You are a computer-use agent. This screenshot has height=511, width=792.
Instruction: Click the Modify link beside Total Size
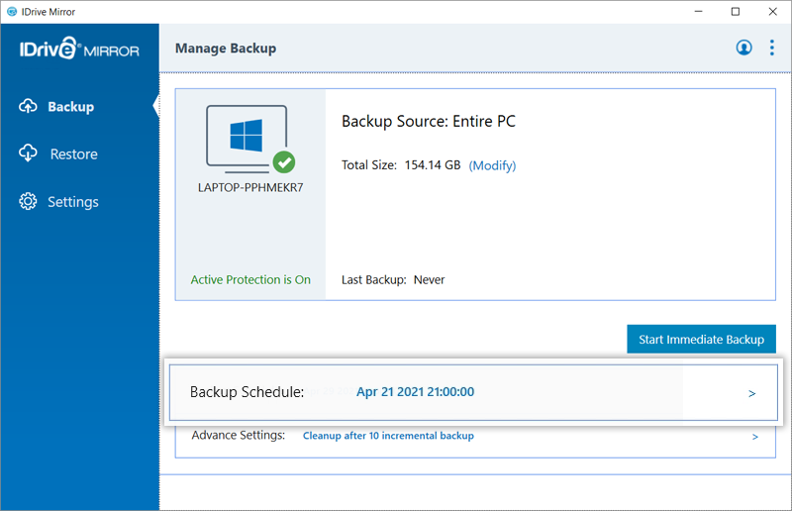click(492, 165)
